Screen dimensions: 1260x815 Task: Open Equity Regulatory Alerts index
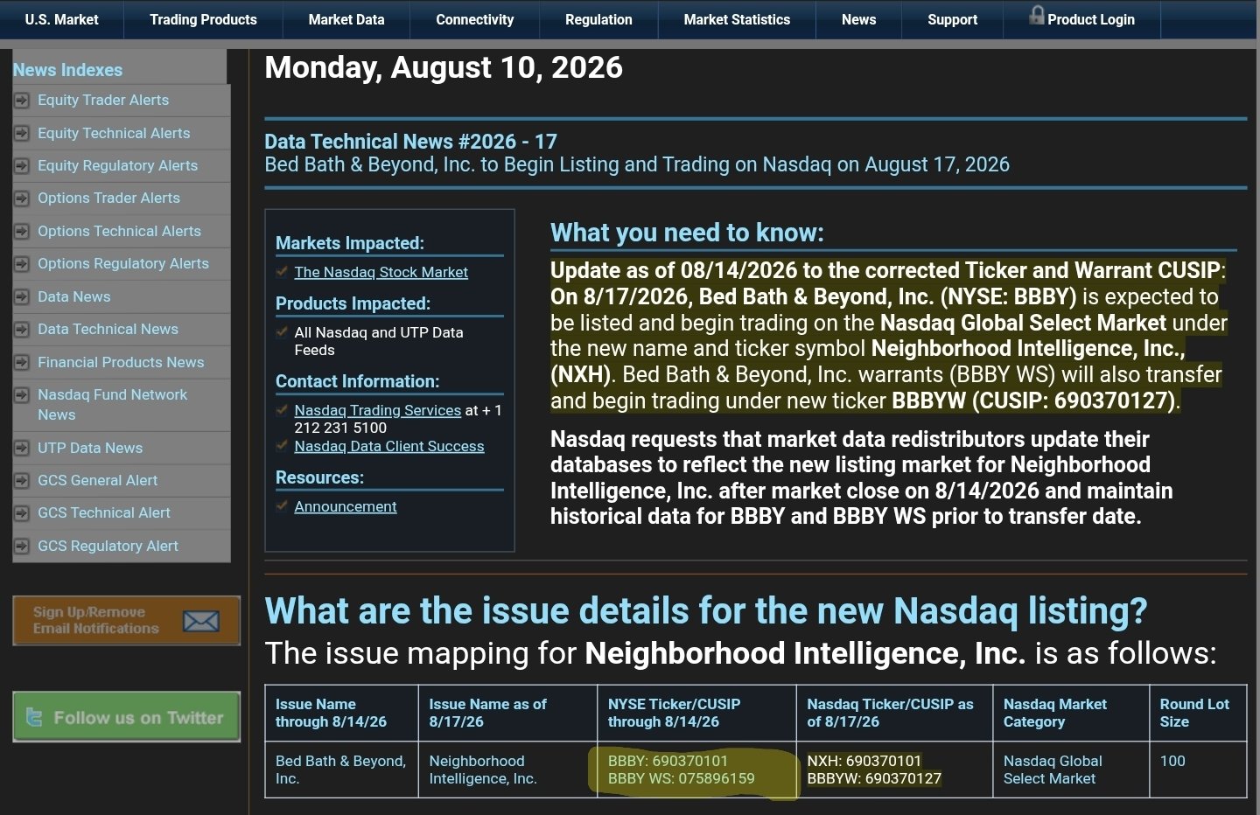click(117, 166)
